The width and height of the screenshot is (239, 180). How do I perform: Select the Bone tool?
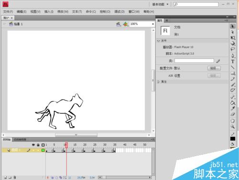pos(233,97)
